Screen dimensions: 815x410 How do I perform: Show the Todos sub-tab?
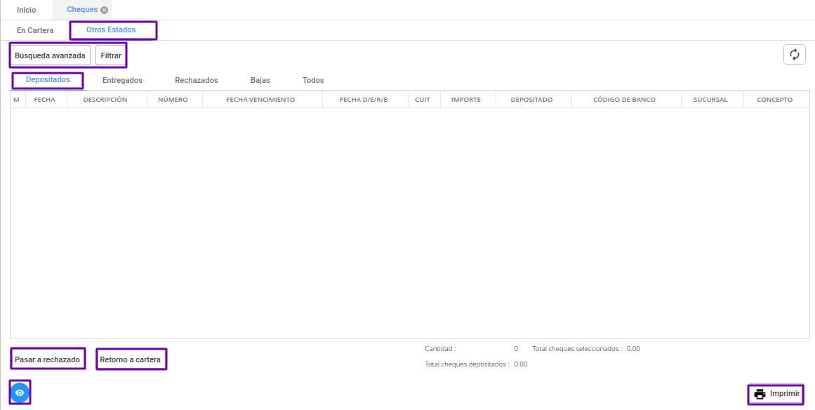[x=313, y=80]
